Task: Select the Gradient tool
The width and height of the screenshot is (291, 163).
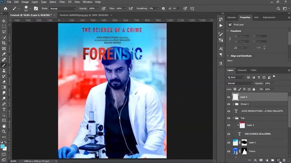Action: click(x=4, y=87)
